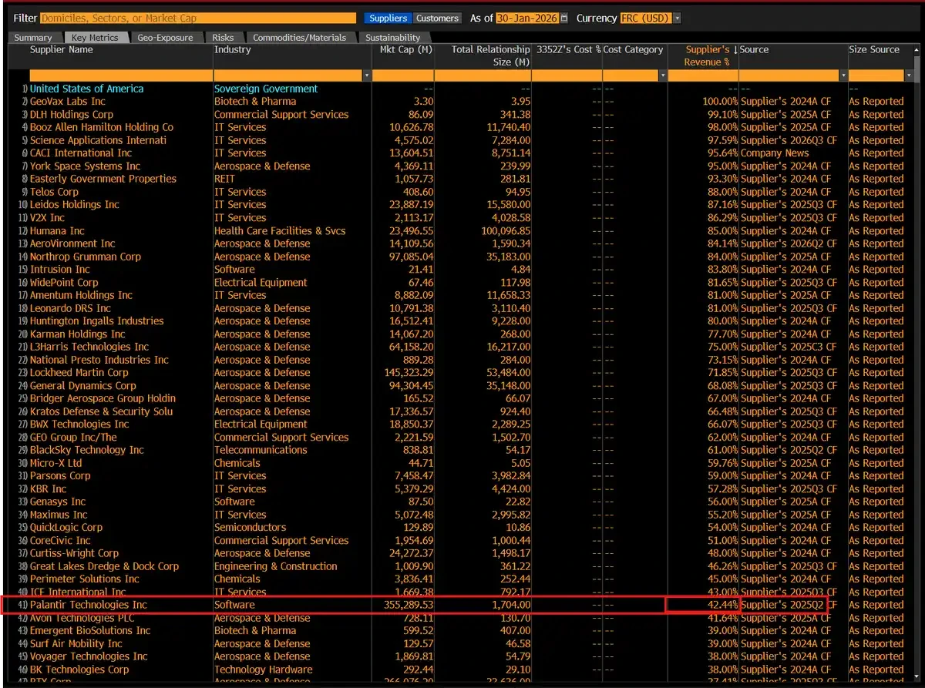This screenshot has width=925, height=688.
Task: Expand the Industry column filter dropdown
Action: [x=367, y=76]
